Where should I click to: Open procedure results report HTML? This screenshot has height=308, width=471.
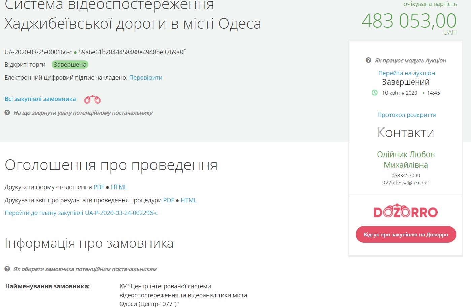point(189,200)
